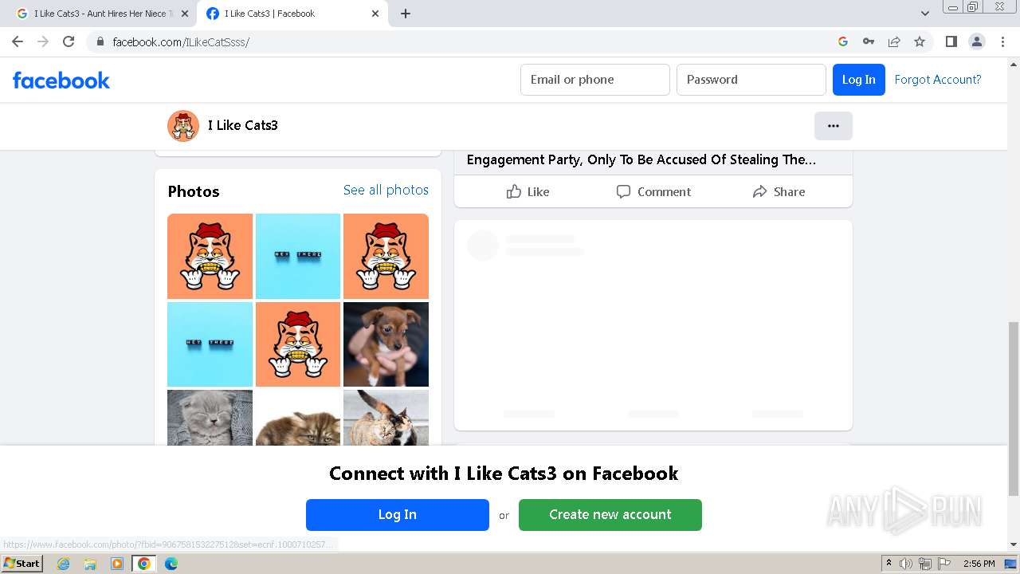This screenshot has width=1020, height=574.
Task: Click the Like thumbs-up icon on post
Action: (x=514, y=191)
